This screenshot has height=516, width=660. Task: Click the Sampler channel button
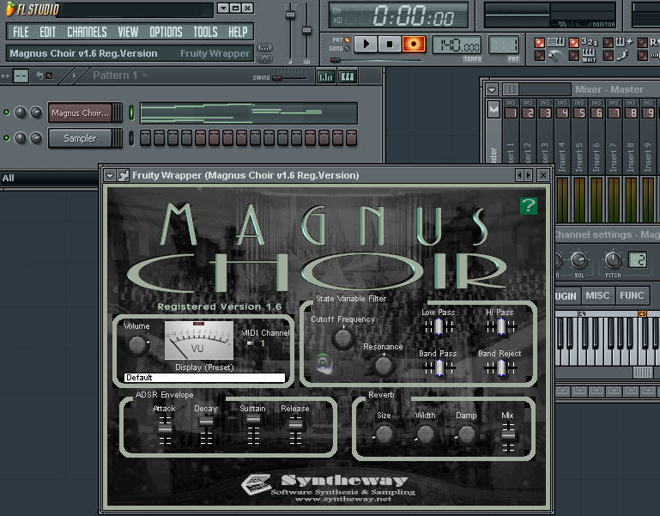(x=80, y=138)
